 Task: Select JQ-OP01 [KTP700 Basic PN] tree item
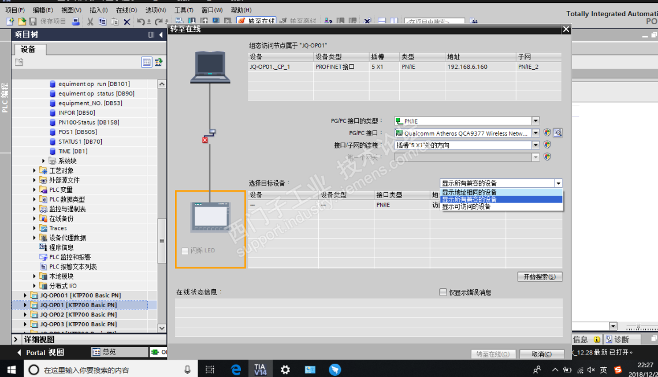coord(79,305)
